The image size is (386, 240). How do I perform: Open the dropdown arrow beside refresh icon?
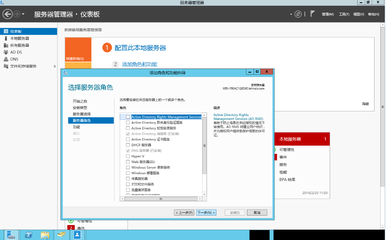point(291,14)
